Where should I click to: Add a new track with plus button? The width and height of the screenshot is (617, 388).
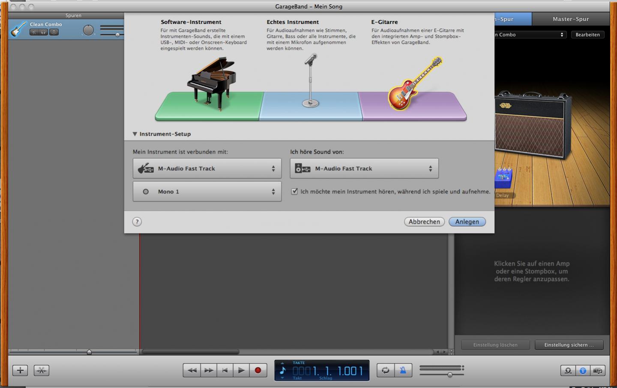pos(20,370)
